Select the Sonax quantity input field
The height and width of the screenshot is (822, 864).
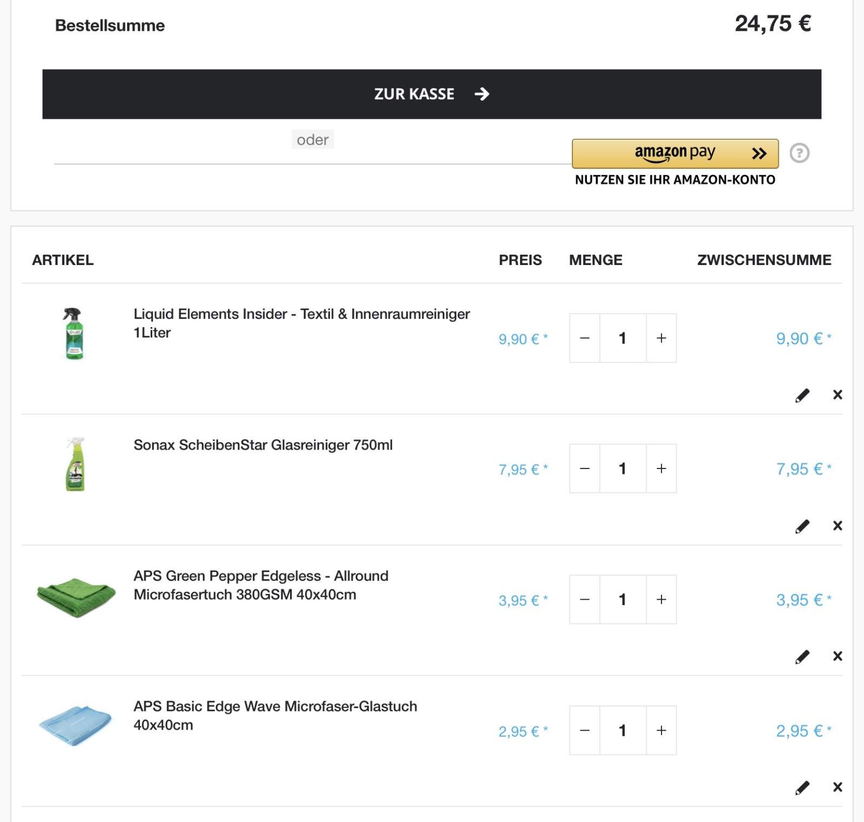pyautogui.click(x=623, y=468)
